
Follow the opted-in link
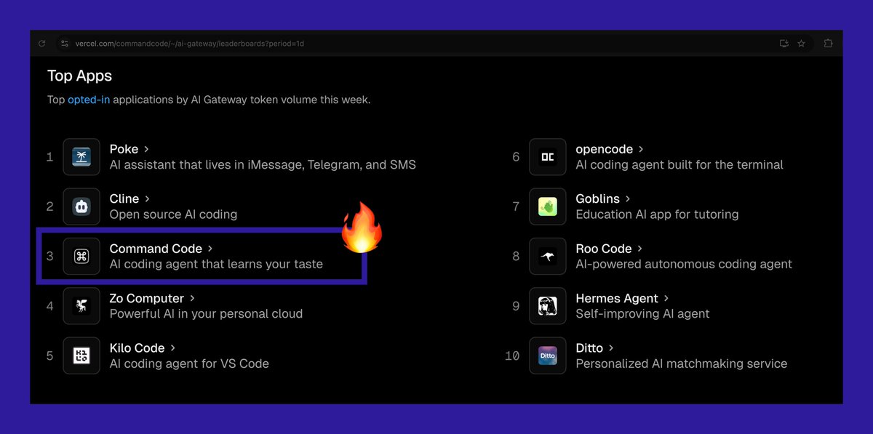coord(89,100)
